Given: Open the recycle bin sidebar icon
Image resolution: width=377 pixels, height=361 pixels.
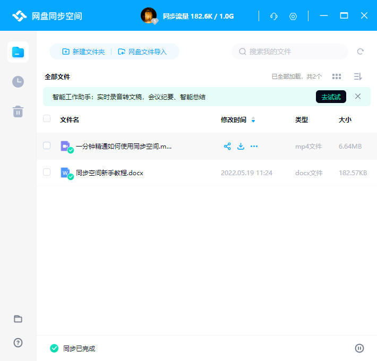Looking at the screenshot, I should click(18, 111).
